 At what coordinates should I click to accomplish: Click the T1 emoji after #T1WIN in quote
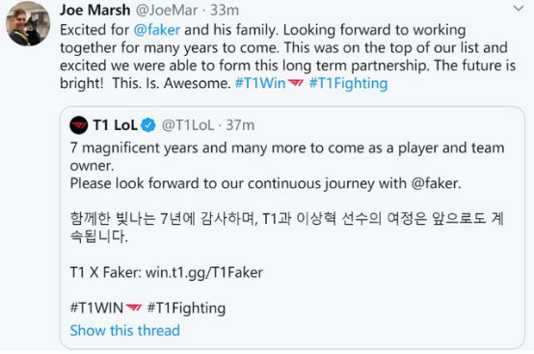pyautogui.click(x=133, y=308)
